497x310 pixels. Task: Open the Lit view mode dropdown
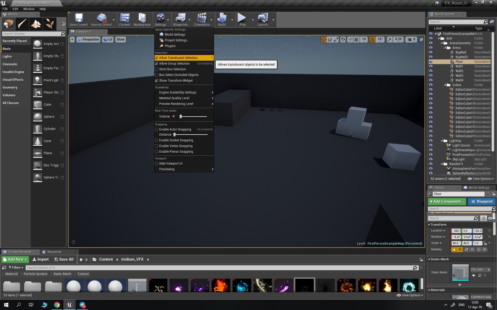[108, 40]
